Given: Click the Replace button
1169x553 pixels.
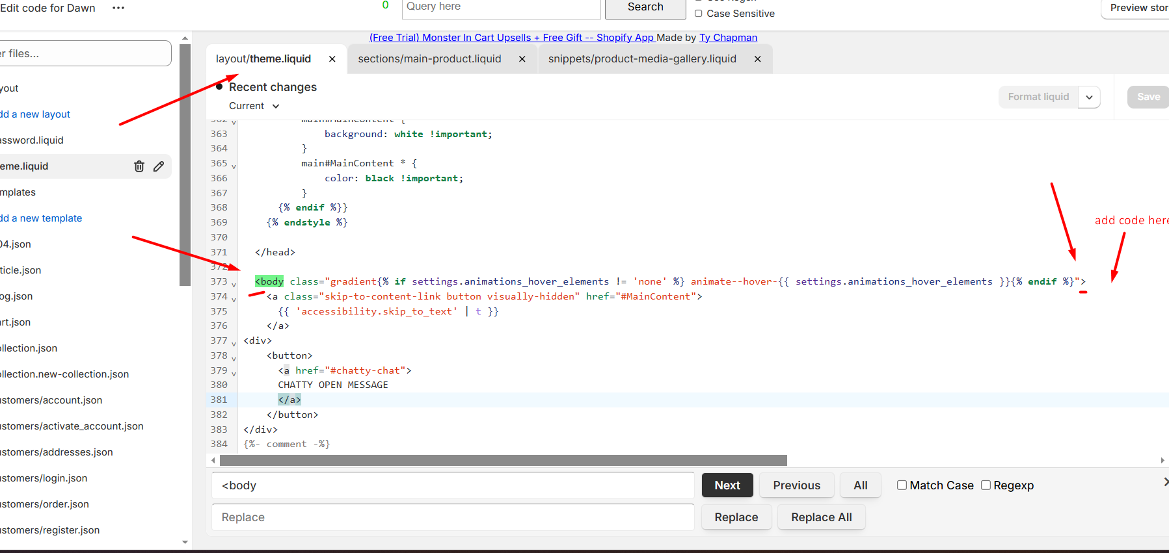Looking at the screenshot, I should [x=736, y=517].
